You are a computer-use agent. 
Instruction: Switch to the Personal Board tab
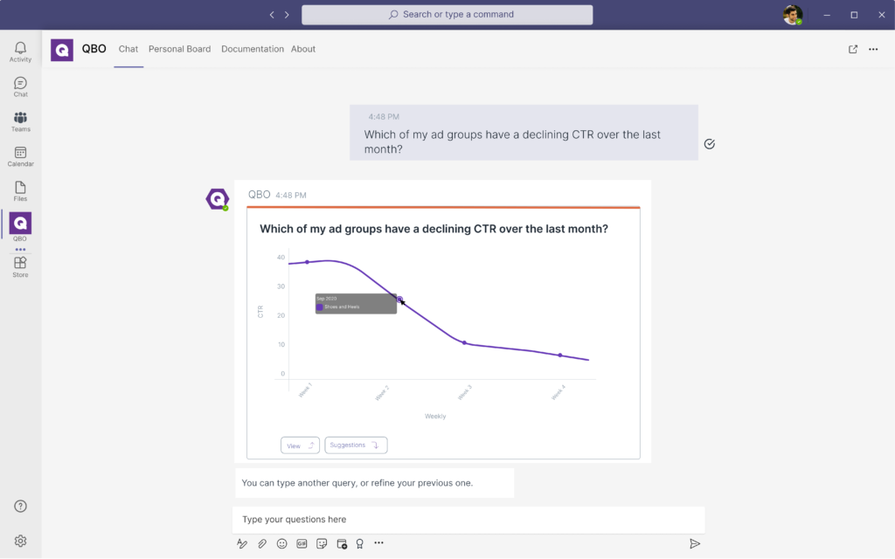coord(179,50)
